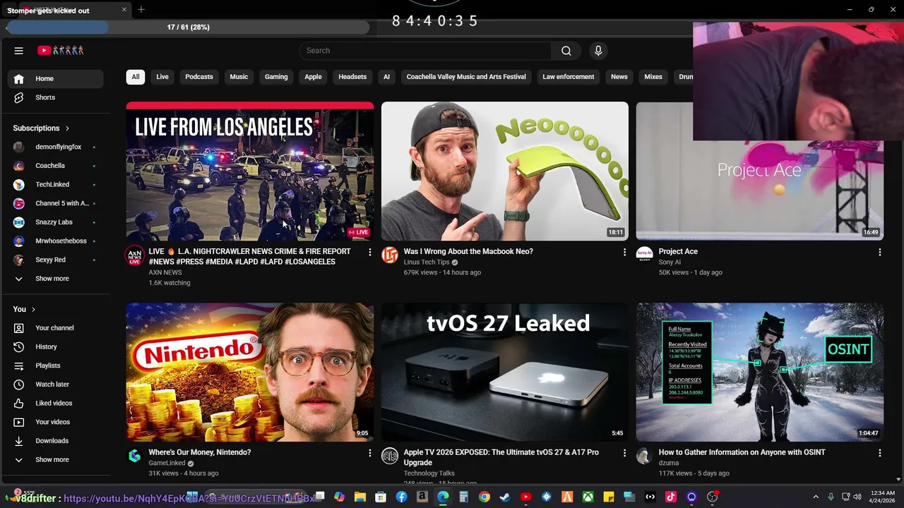Show hidden system tray icons
Screen dimensions: 904x508
point(816,497)
